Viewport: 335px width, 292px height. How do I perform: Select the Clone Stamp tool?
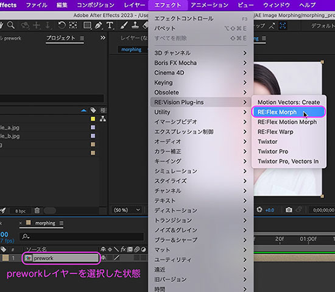[x=135, y=26]
